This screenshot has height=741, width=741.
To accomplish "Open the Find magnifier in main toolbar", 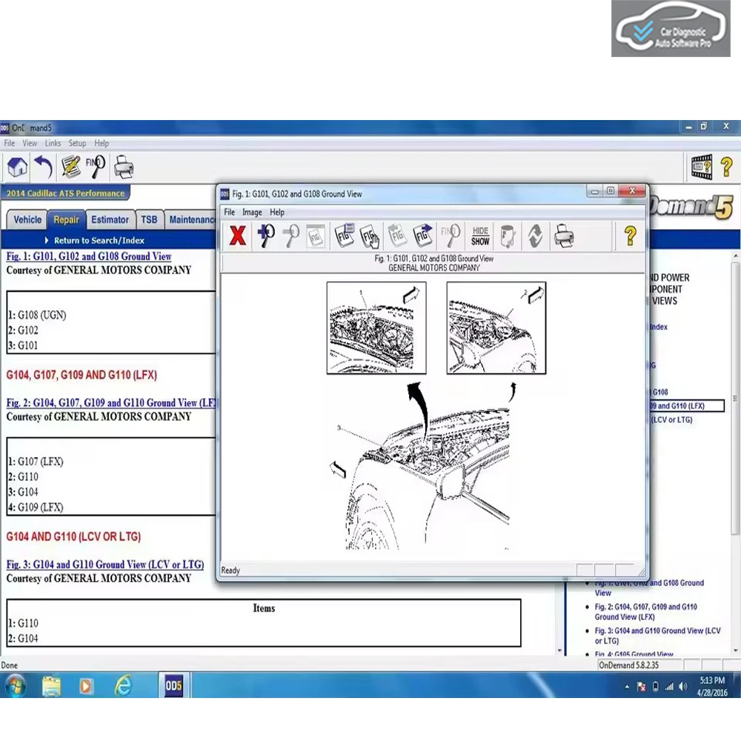I will (x=96, y=167).
